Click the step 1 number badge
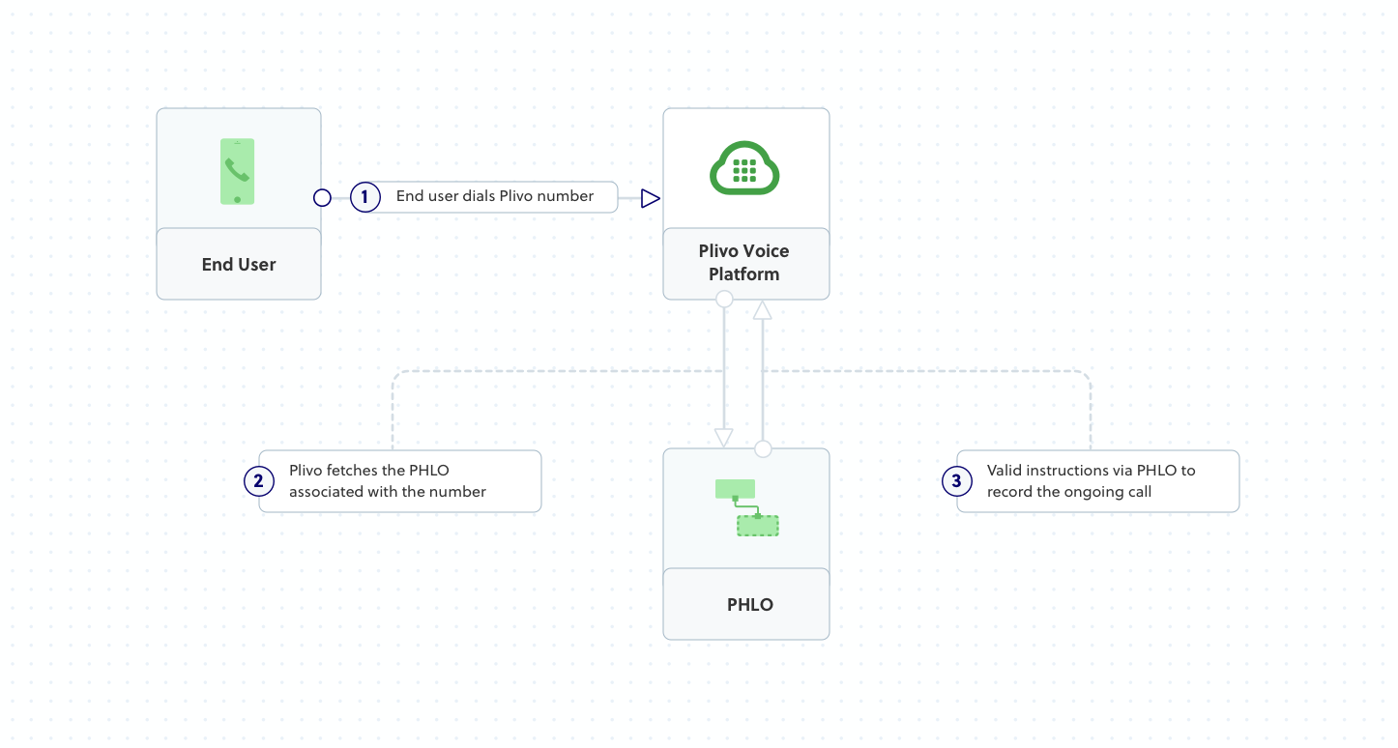 (x=364, y=197)
